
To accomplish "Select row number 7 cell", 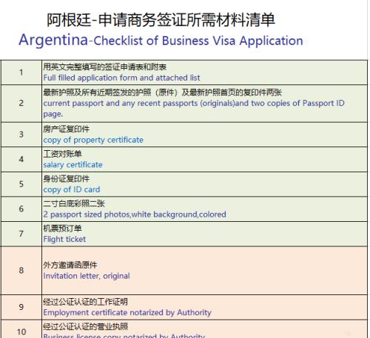I will point(21,234).
